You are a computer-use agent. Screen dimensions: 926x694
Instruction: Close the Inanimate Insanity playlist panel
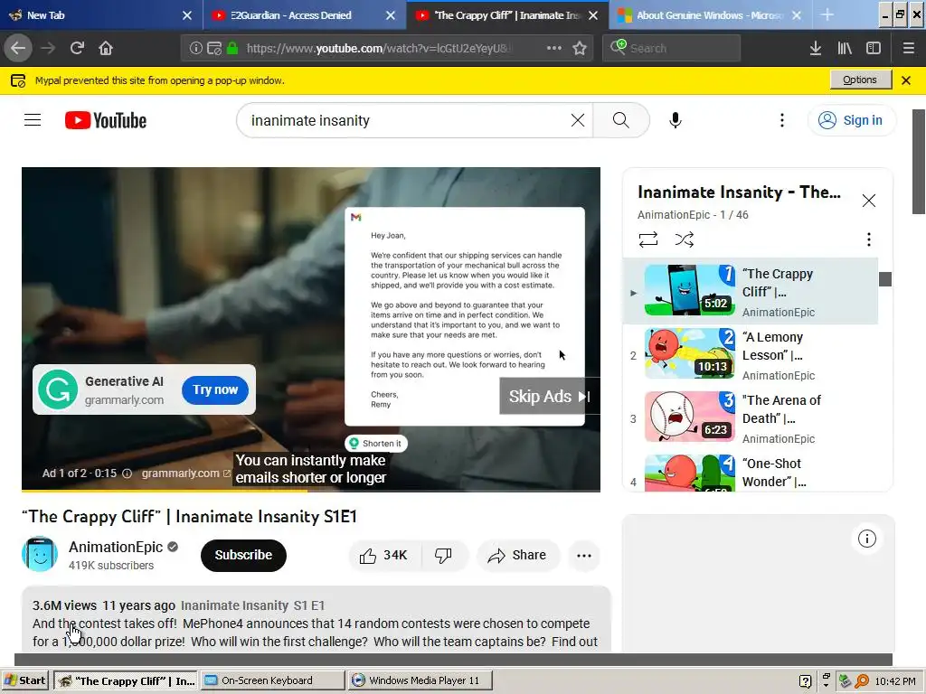point(868,201)
